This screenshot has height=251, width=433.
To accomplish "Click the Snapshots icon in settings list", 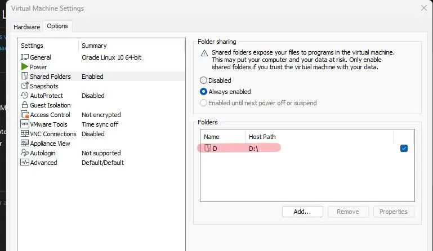I will (25, 86).
